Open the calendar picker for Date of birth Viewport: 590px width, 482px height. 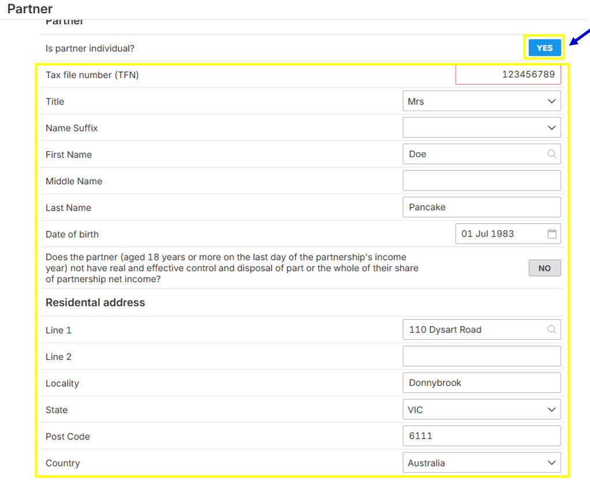(x=551, y=234)
